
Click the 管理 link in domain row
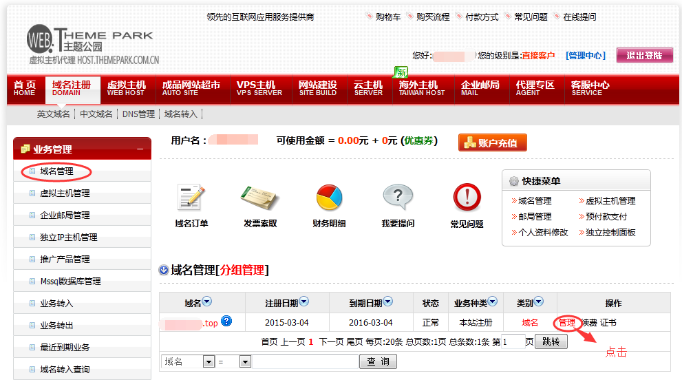pos(566,322)
